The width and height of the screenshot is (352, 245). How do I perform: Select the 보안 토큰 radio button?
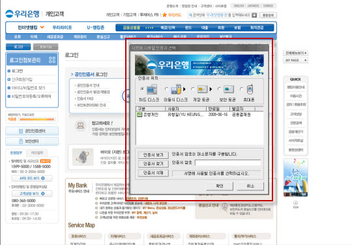pyautogui.click(x=219, y=89)
